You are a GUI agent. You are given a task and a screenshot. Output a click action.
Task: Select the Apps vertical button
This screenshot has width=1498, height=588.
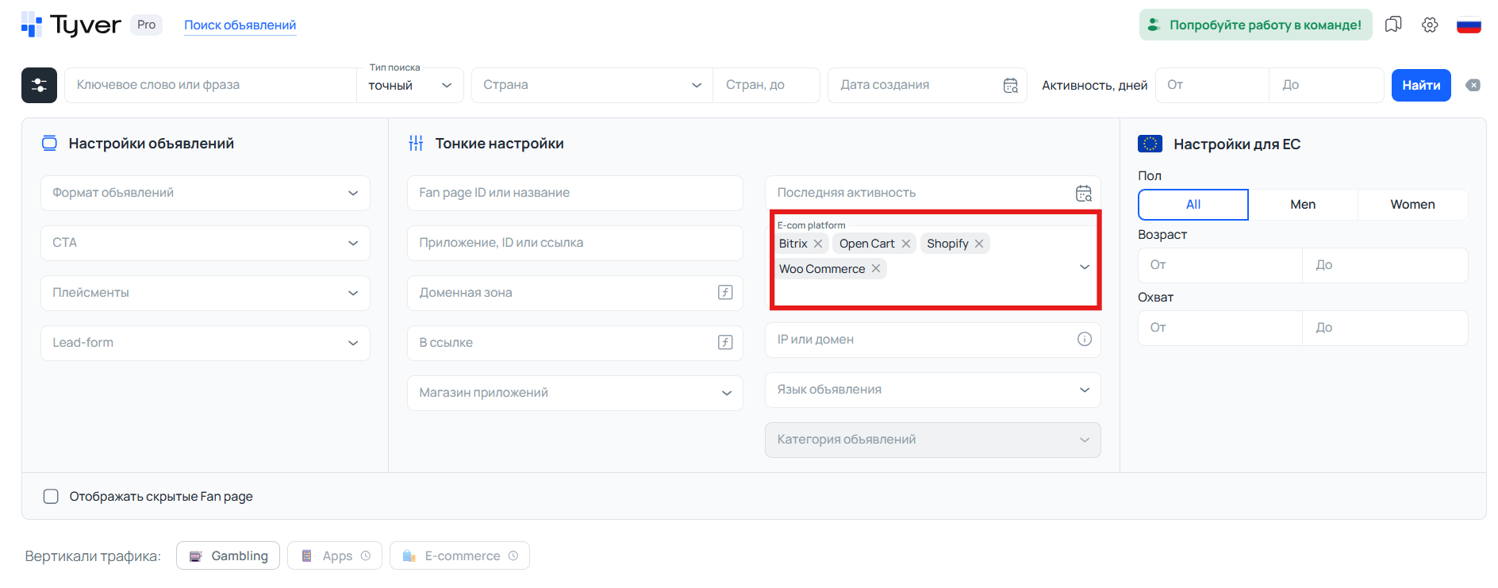tap(335, 555)
